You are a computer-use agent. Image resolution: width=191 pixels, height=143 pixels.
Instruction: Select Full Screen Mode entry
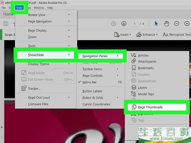tap(46, 80)
